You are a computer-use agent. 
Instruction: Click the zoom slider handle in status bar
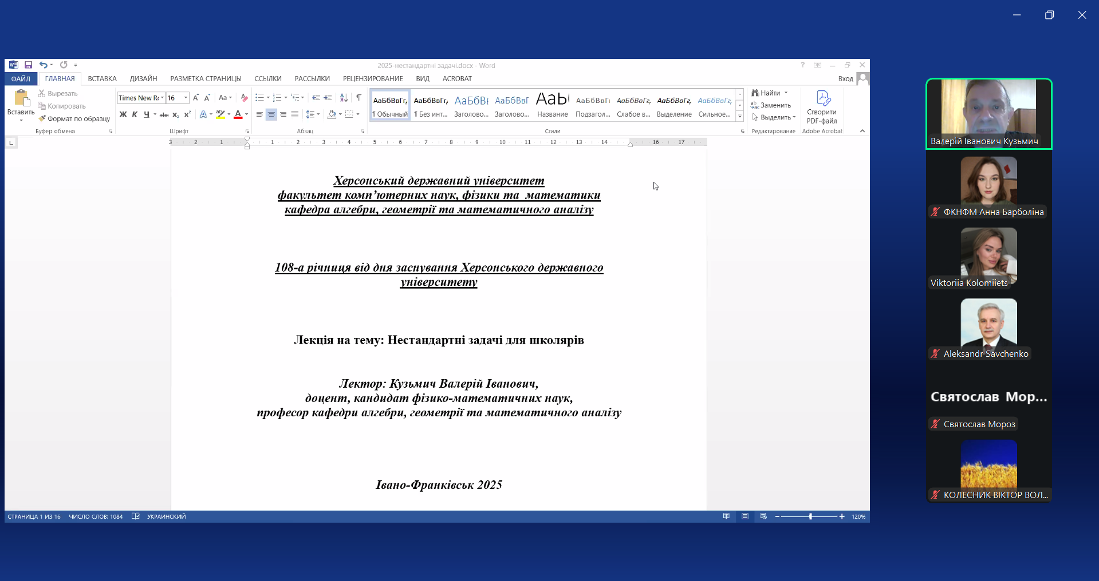pos(810,516)
